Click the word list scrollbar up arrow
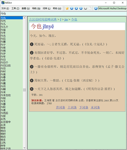 pyautogui.click(x=24, y=18)
